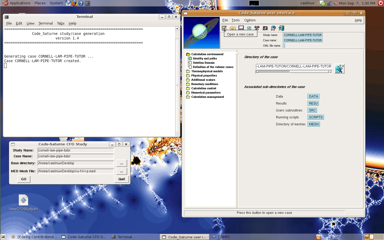This screenshot has width=384, height=240.
Task: Open Terminal window's View menu
Action: [30, 23]
